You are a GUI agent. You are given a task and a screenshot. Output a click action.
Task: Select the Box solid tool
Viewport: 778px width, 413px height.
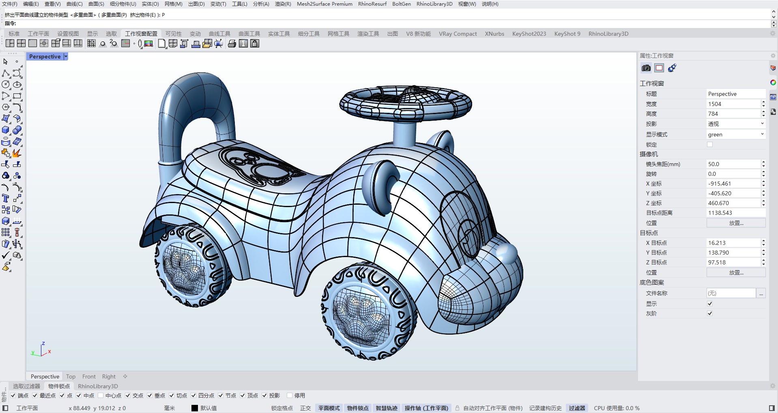coord(6,130)
